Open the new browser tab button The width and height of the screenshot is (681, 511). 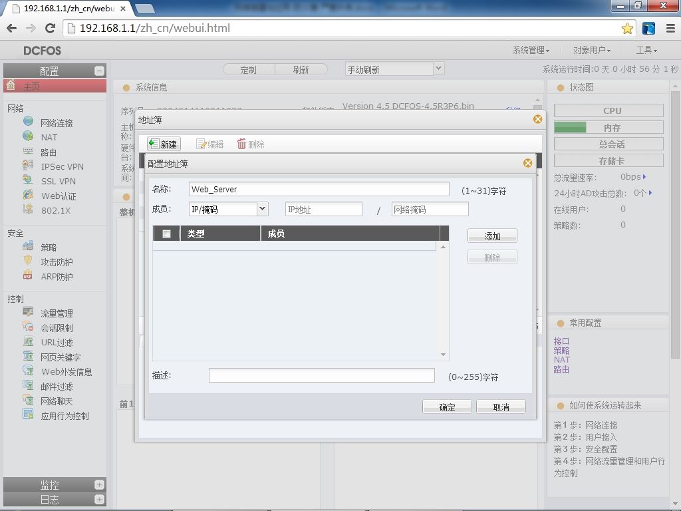[145, 8]
